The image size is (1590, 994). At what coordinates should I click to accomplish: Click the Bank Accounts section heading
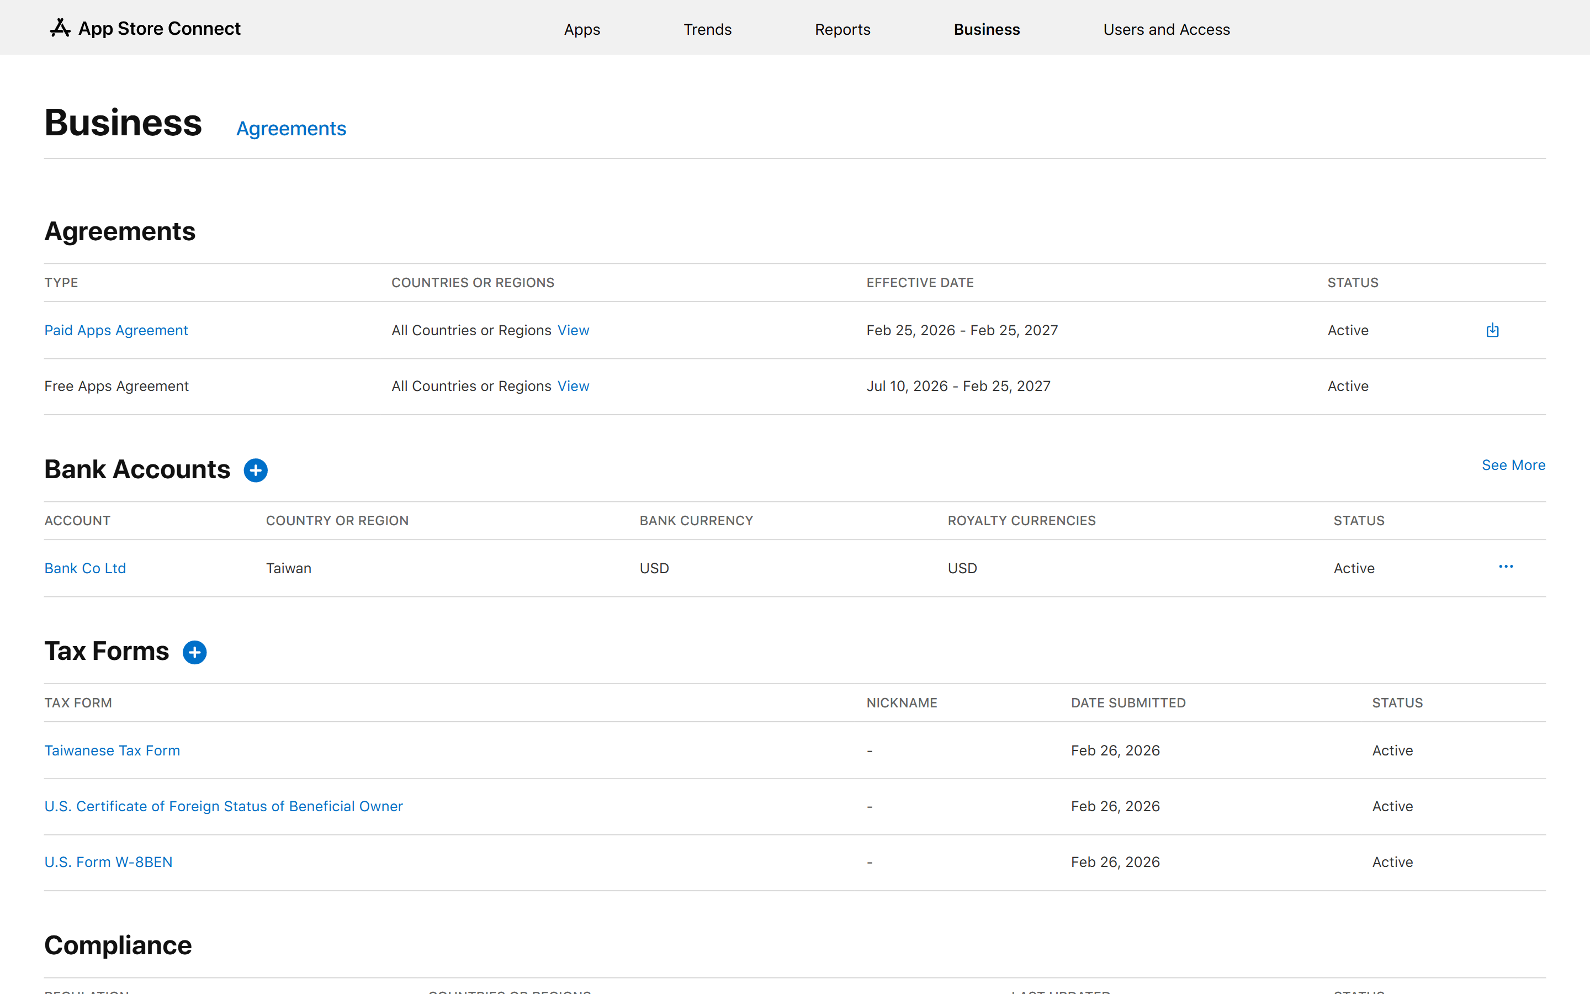click(x=137, y=469)
